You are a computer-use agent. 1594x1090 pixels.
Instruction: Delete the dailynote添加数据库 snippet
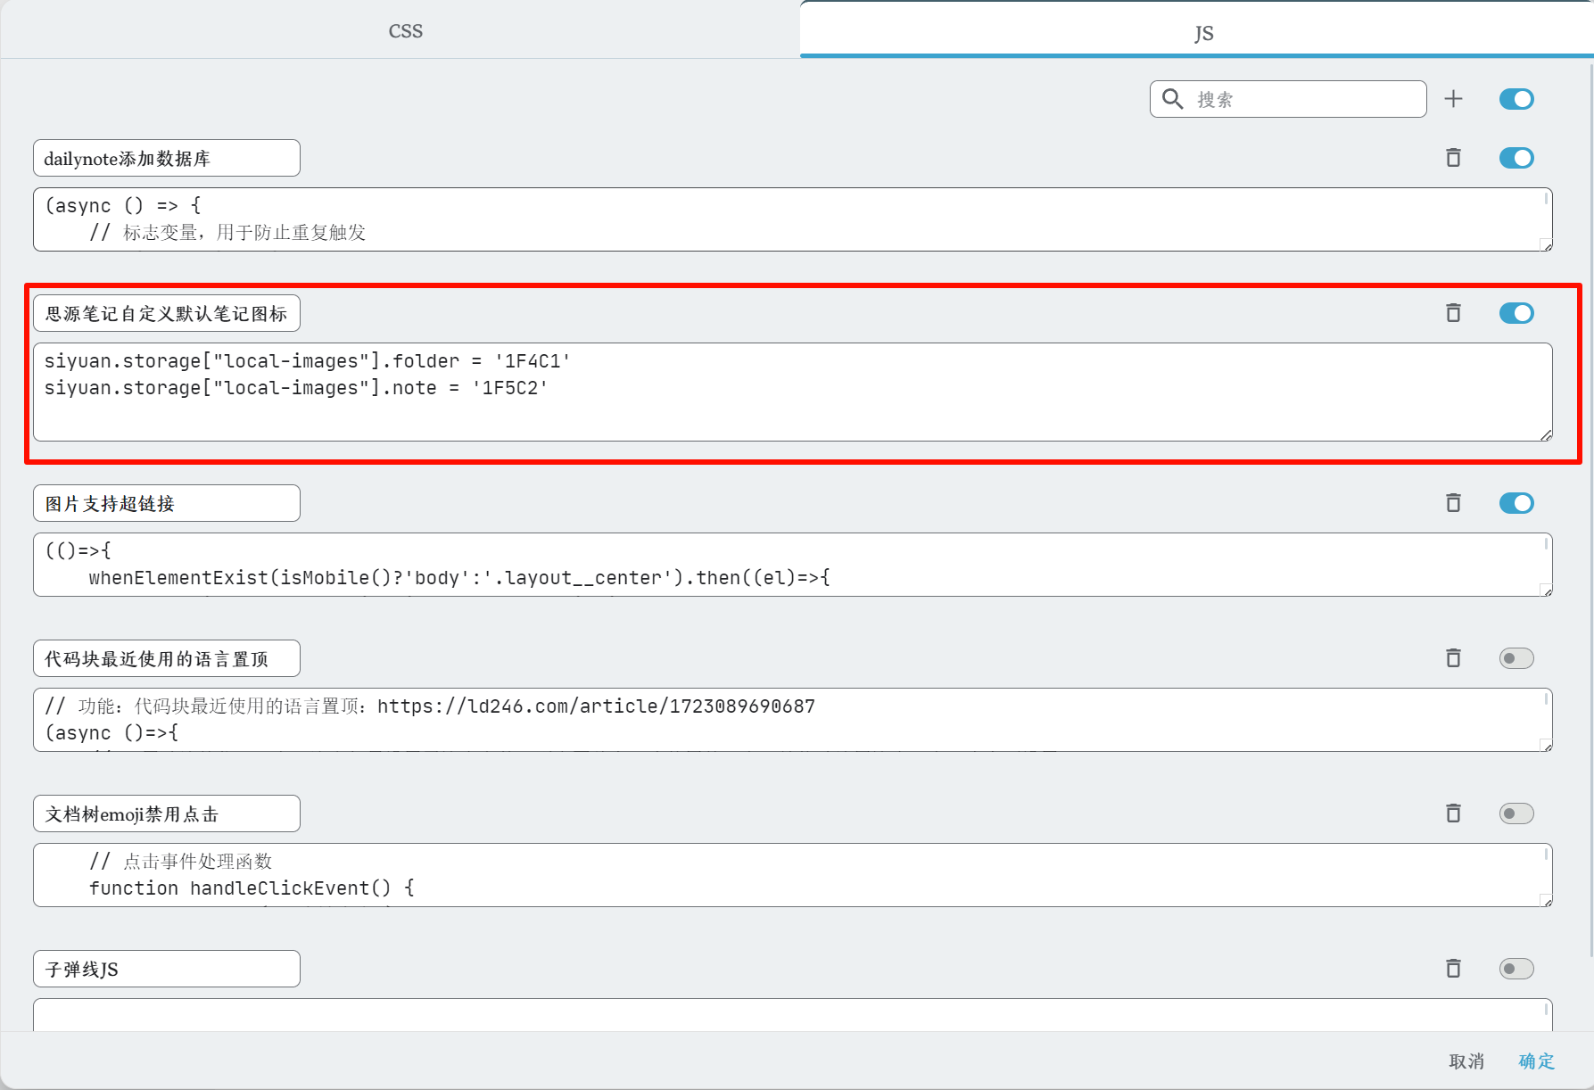coord(1453,158)
